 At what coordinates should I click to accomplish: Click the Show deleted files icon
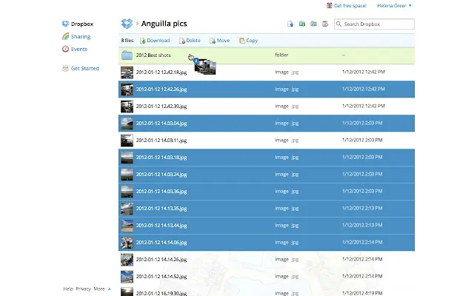pos(325,24)
